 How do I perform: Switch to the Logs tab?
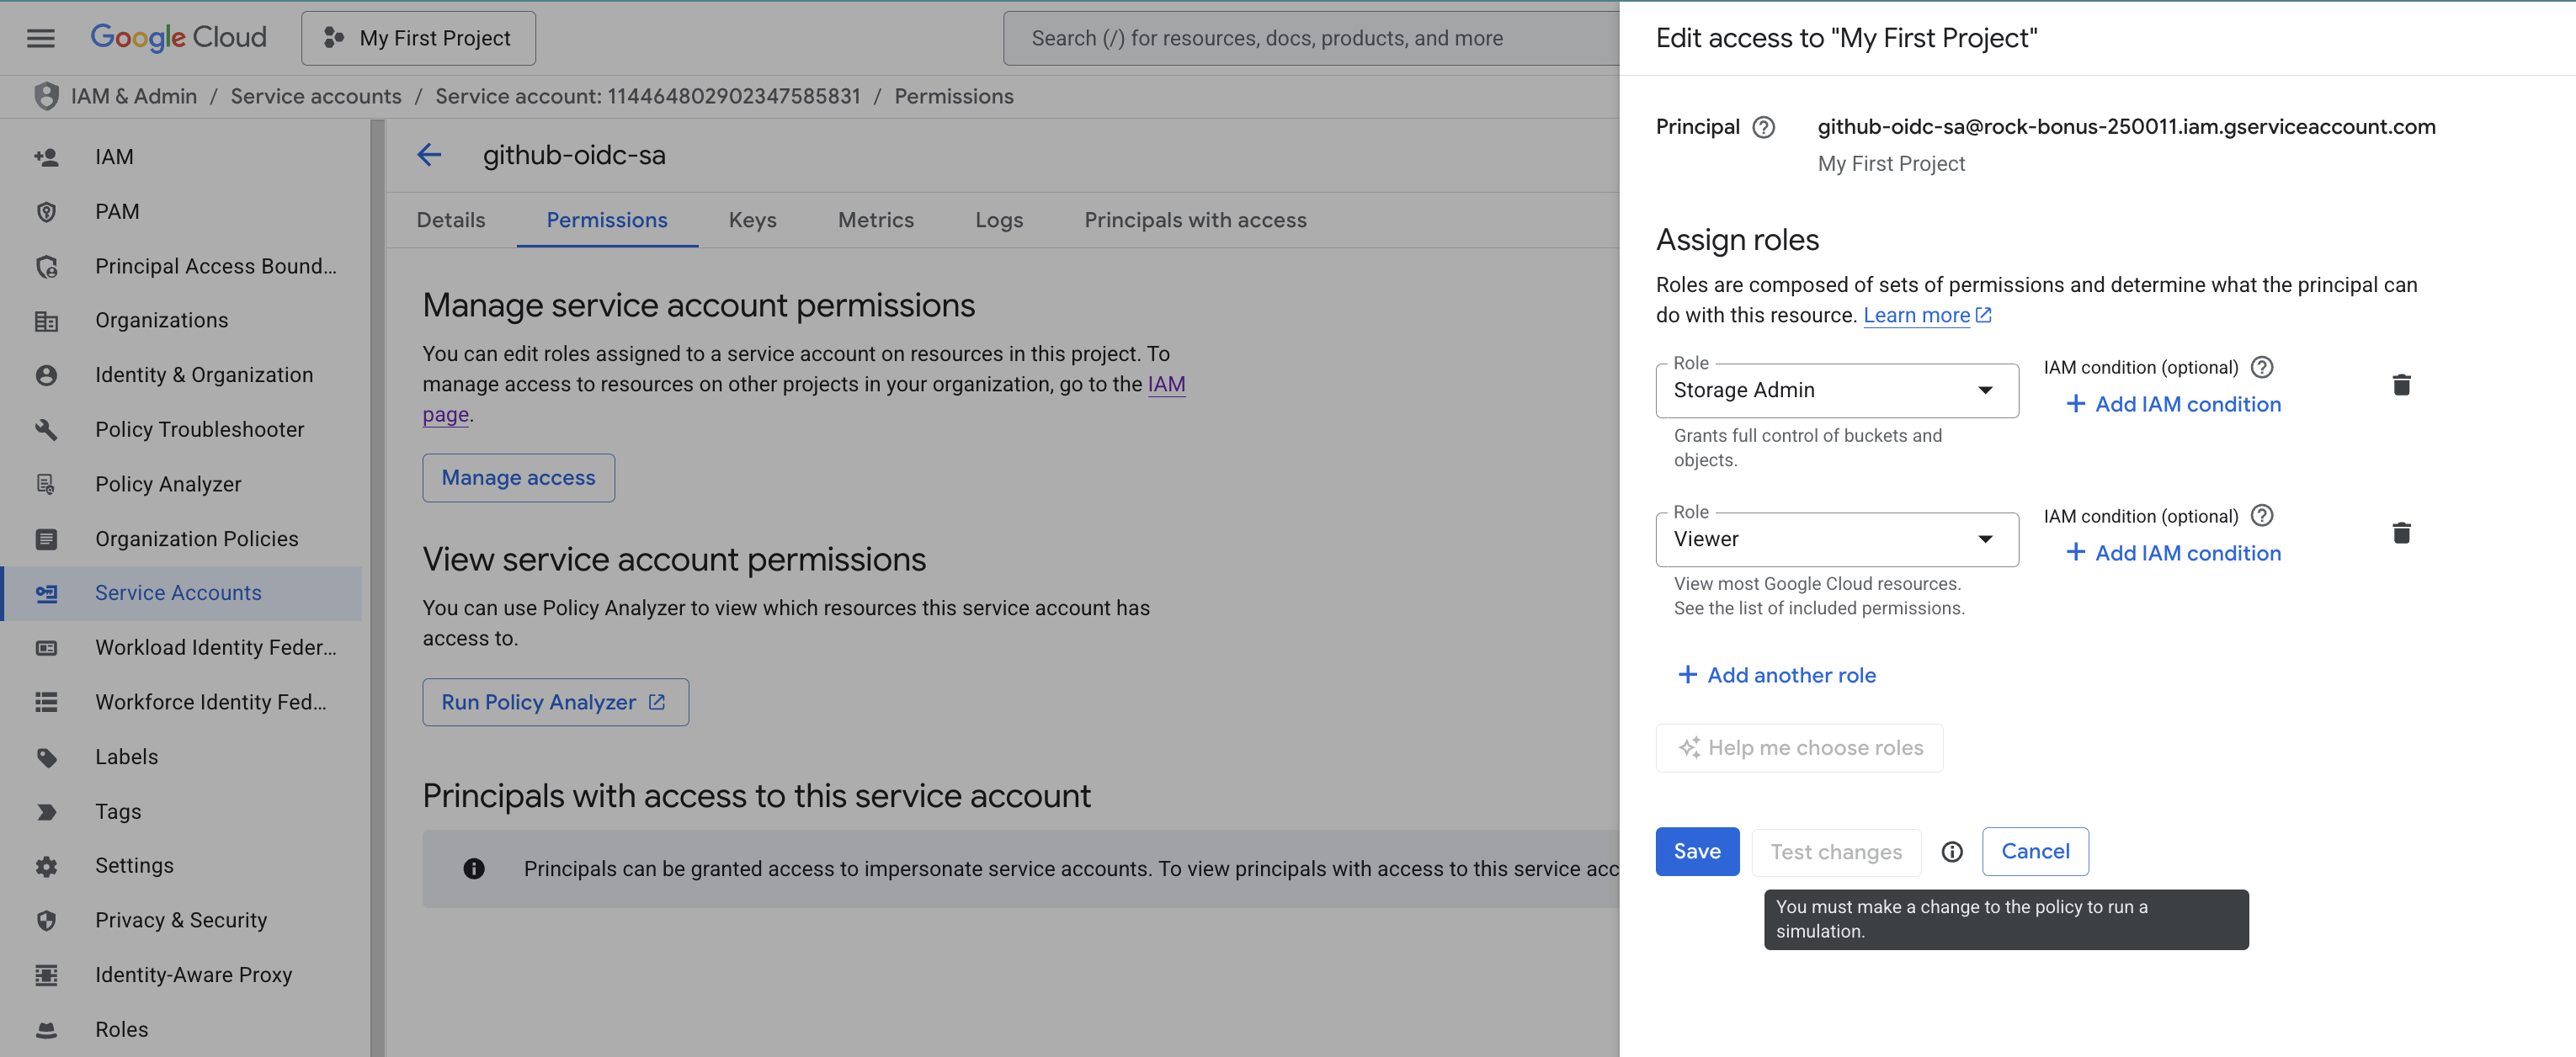pyautogui.click(x=998, y=220)
